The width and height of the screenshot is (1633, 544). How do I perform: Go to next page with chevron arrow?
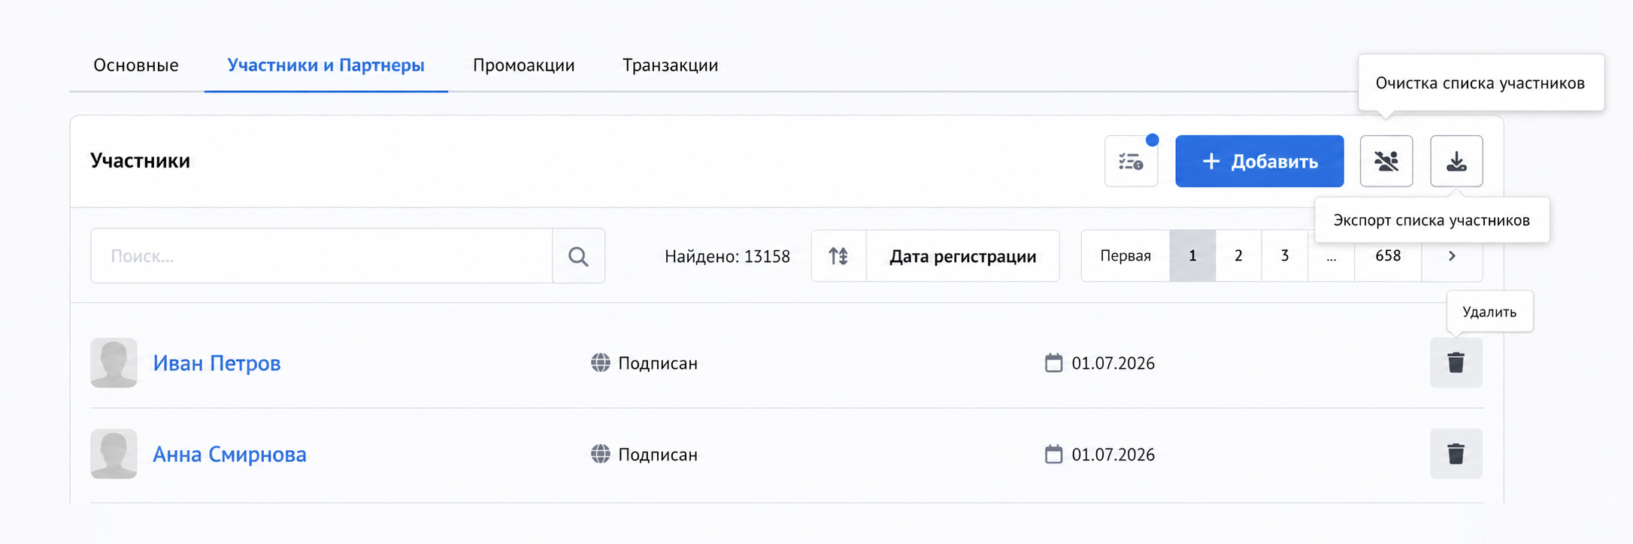[1452, 256]
